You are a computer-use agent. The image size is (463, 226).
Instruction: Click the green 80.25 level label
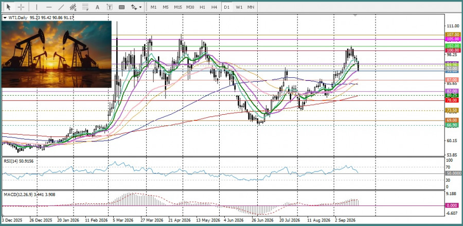pos(453,95)
